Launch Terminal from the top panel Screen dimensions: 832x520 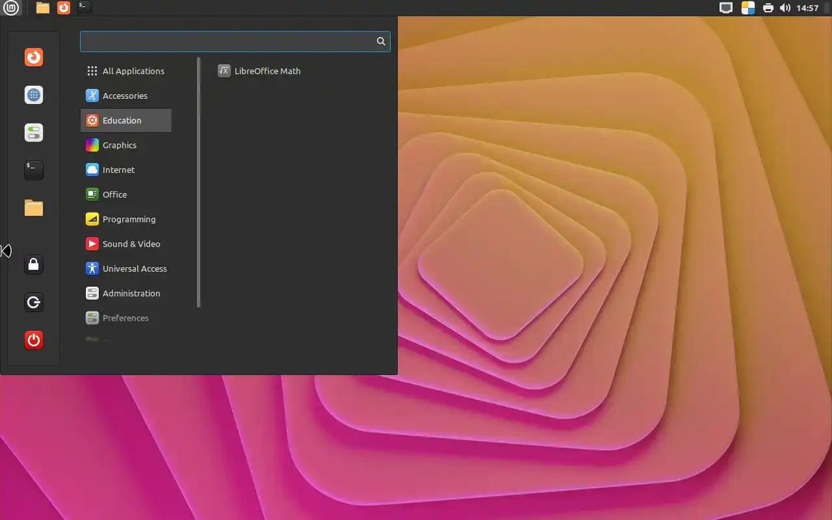click(84, 8)
